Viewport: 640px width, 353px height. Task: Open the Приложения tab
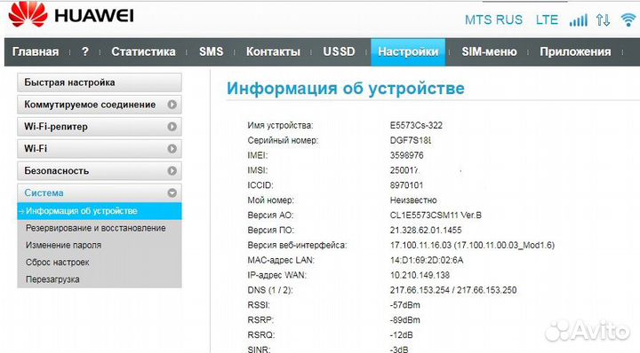(575, 51)
